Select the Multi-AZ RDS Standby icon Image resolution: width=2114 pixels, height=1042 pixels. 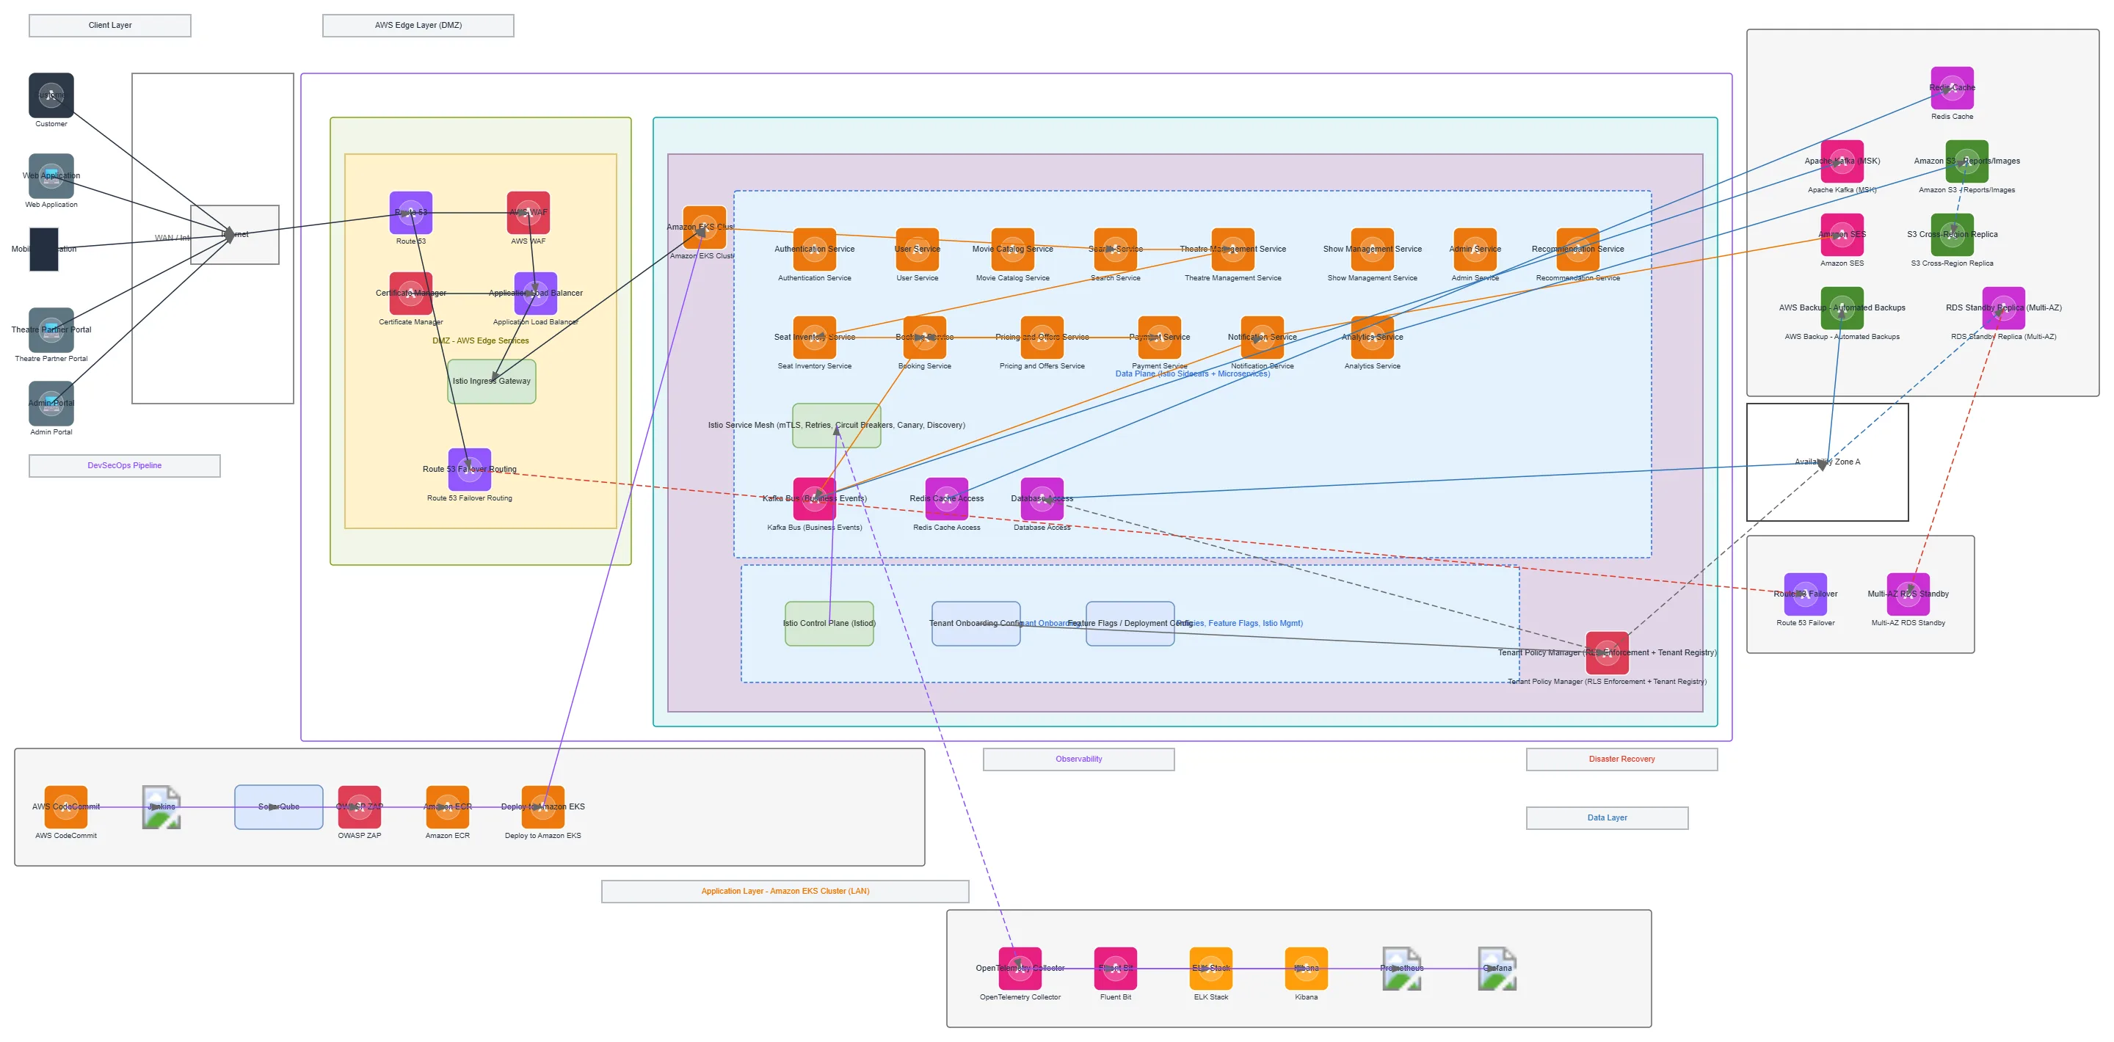1908,594
